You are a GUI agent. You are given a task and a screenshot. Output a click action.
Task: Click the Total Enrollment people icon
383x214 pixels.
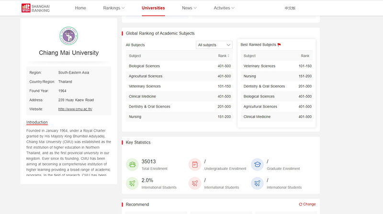[x=132, y=164]
